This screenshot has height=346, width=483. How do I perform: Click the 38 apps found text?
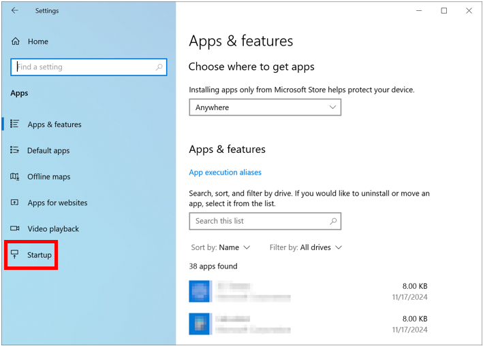point(213,266)
